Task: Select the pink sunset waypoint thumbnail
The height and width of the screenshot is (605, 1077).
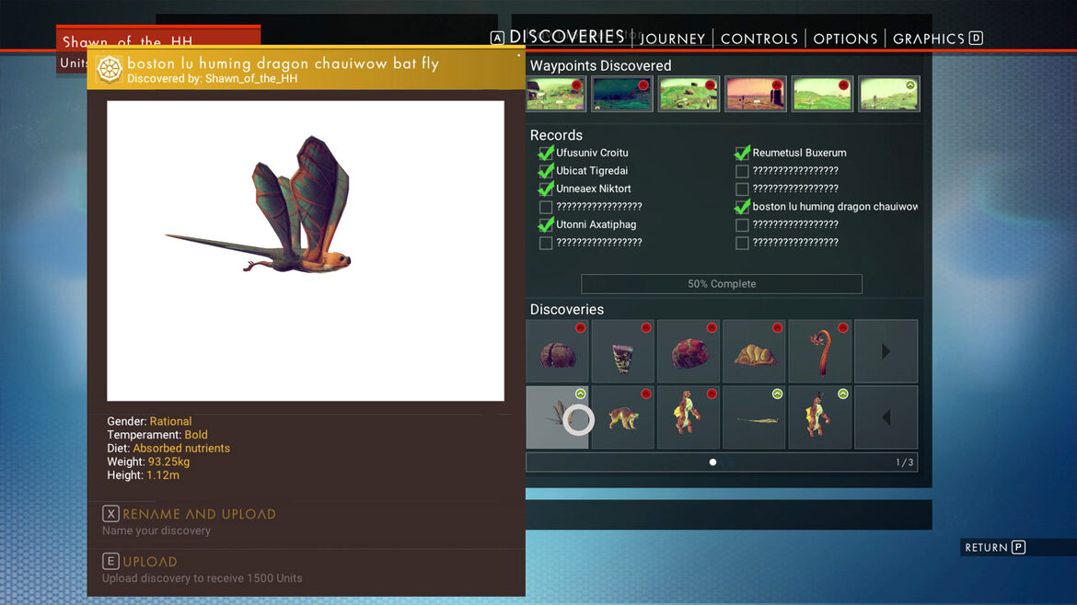Action: pos(755,93)
